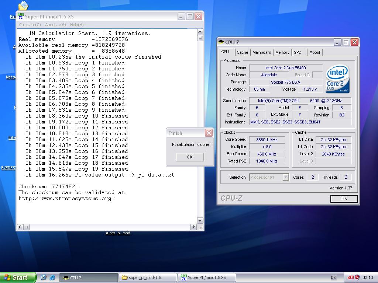
Task: Click the DE language indicator
Action: pos(333,277)
